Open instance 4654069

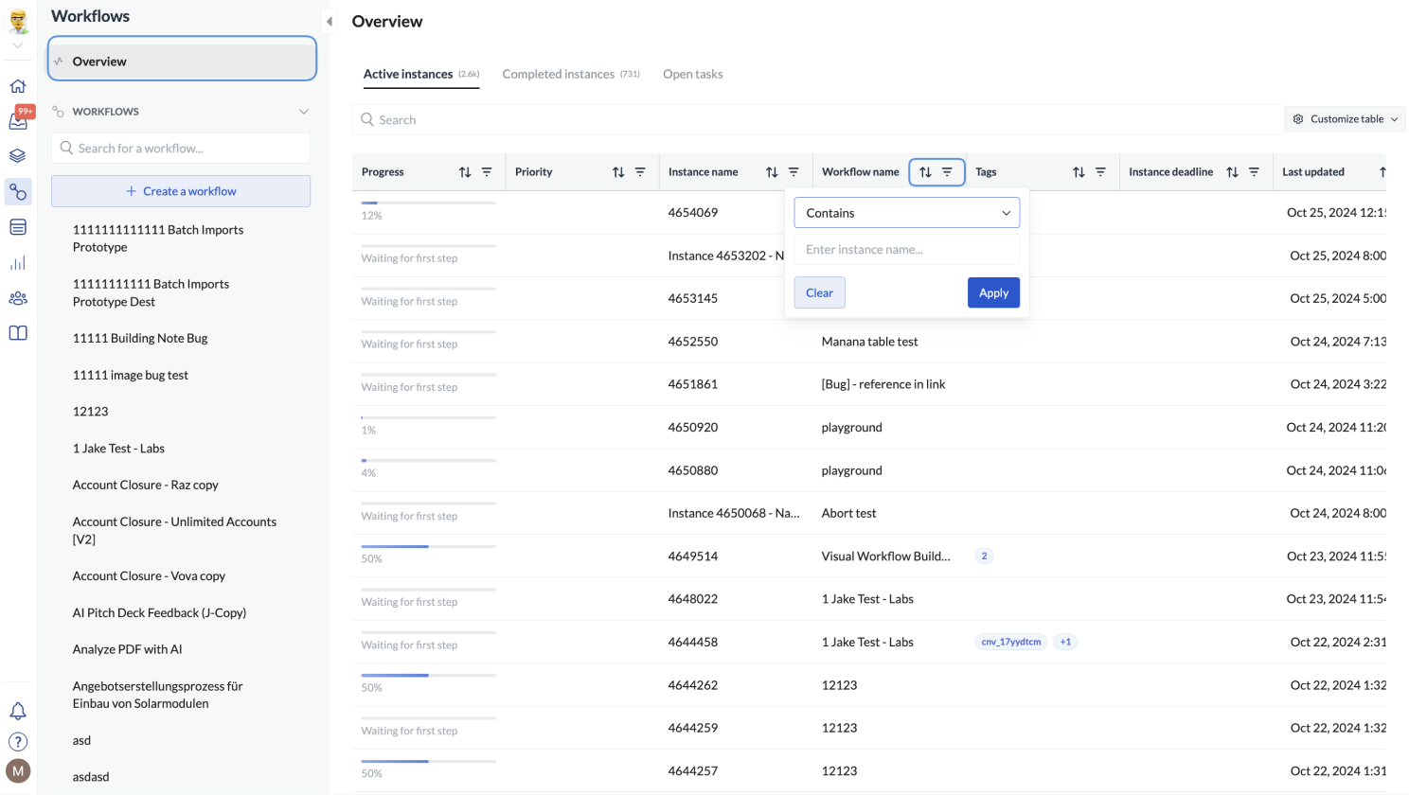(x=693, y=212)
